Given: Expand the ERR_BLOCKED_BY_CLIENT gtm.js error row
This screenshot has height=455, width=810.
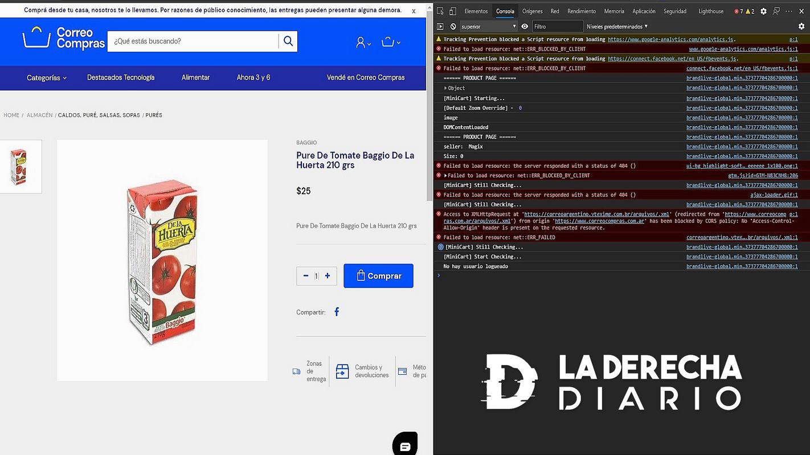Looking at the screenshot, I should point(446,176).
